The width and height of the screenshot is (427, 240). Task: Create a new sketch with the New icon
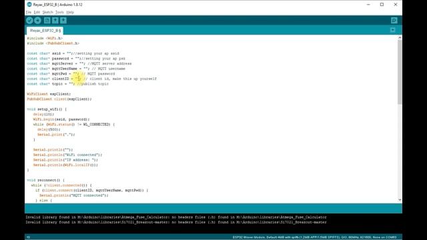[47, 21]
